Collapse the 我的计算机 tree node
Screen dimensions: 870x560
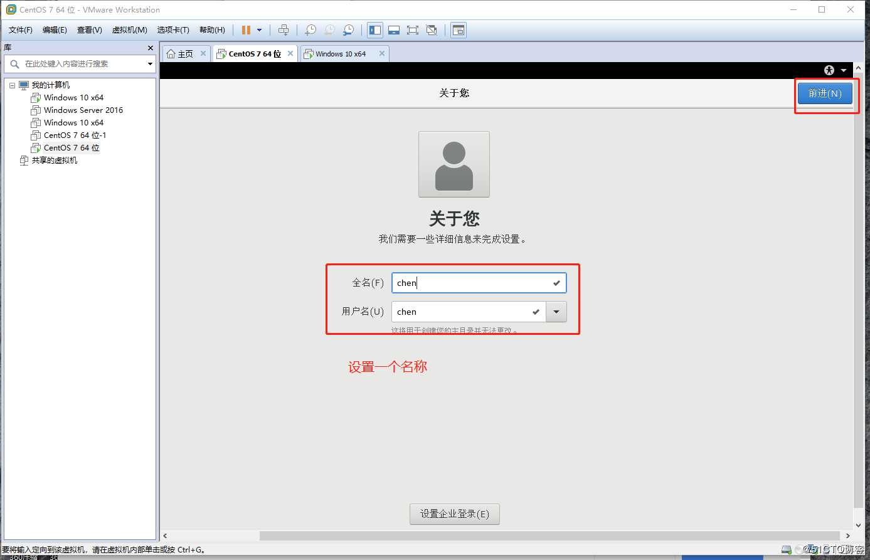point(12,85)
